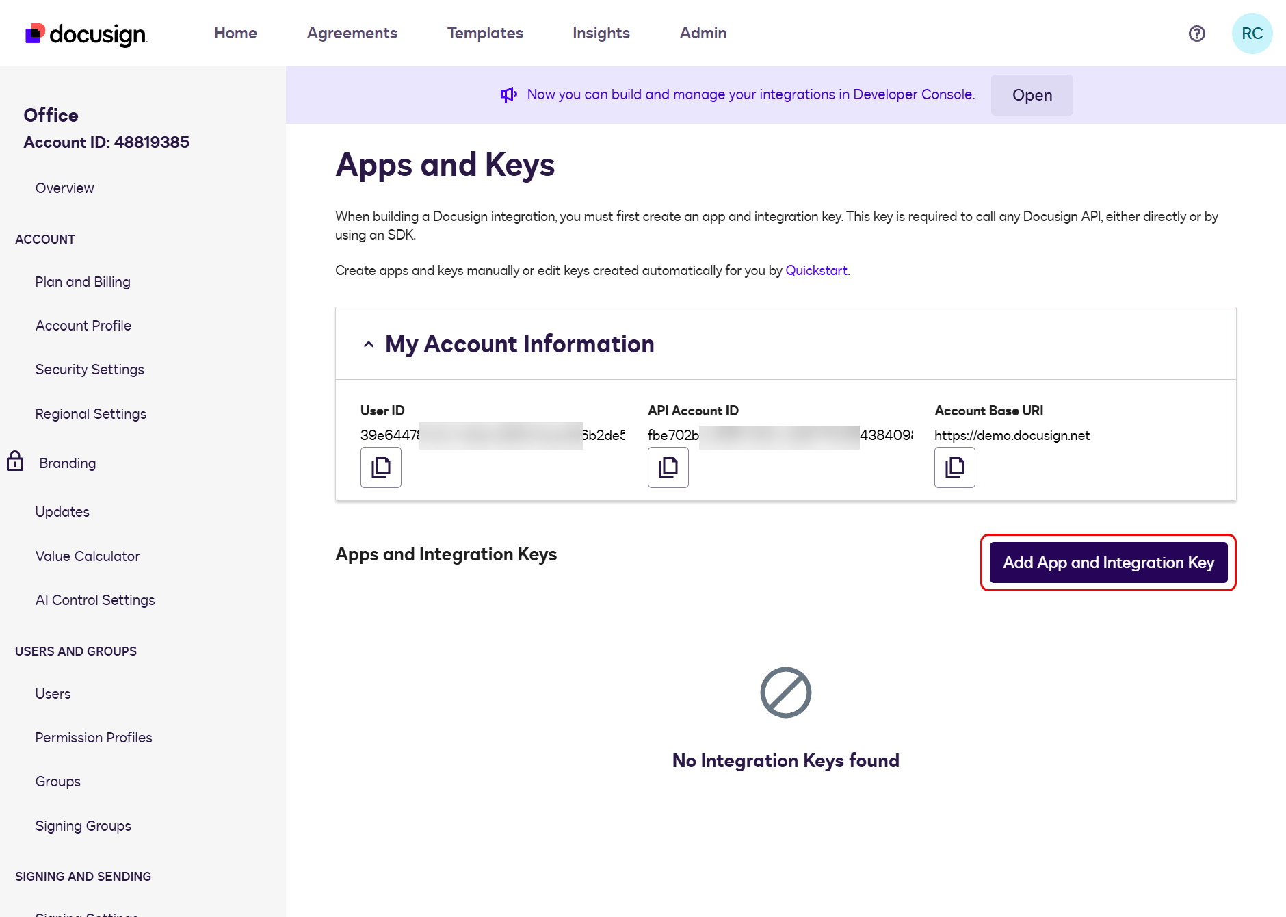The width and height of the screenshot is (1286, 917).
Task: Click the megaphone announcement icon
Action: pyautogui.click(x=508, y=94)
